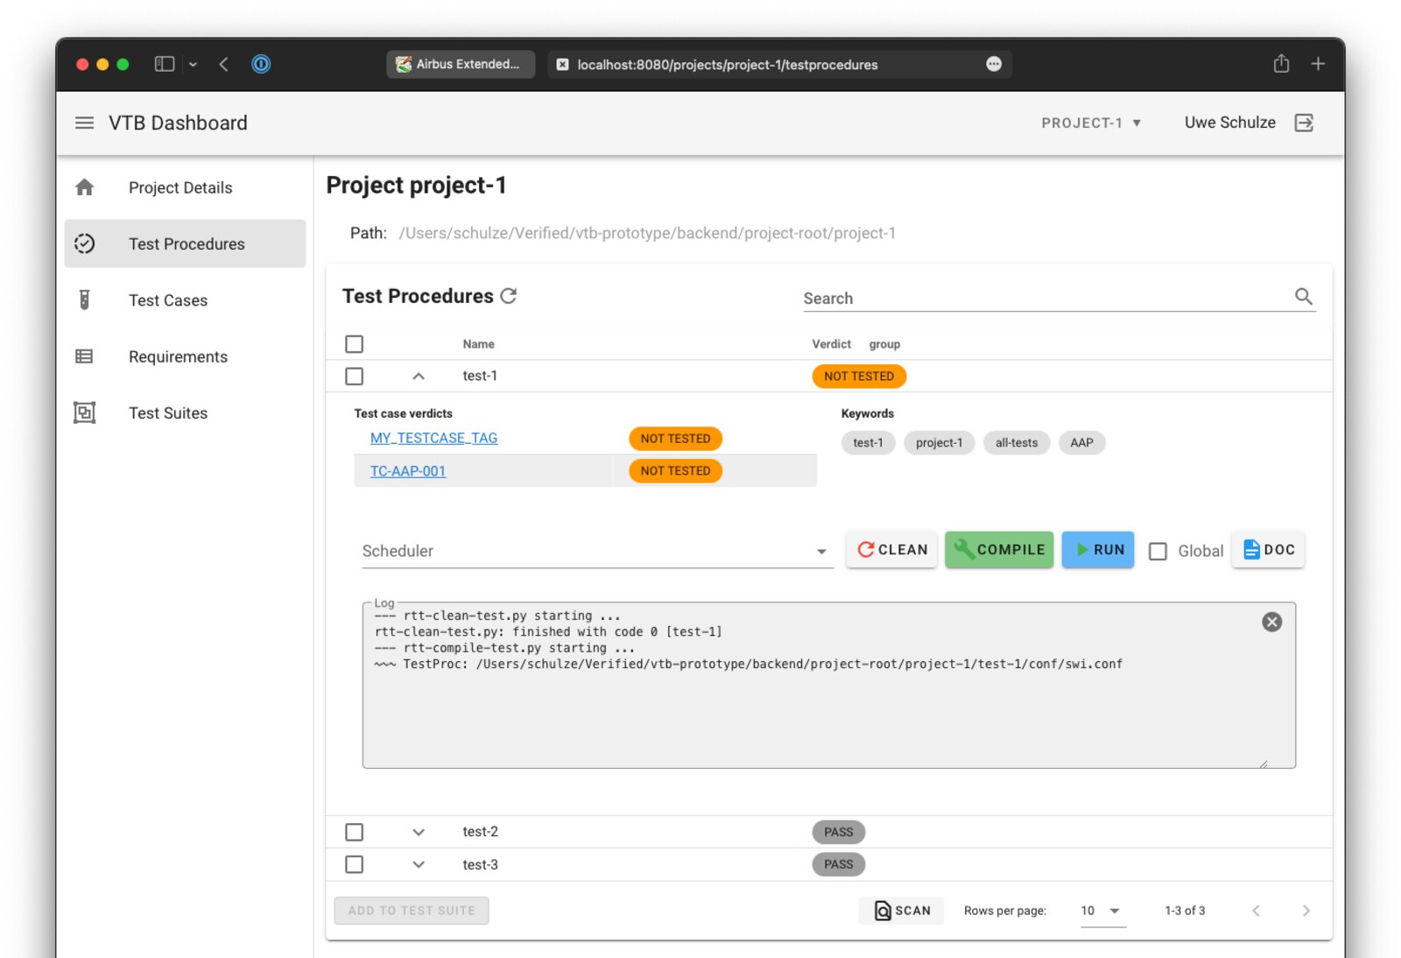Image resolution: width=1401 pixels, height=958 pixels.
Task: Click the browser back arrow
Action: coord(224,64)
